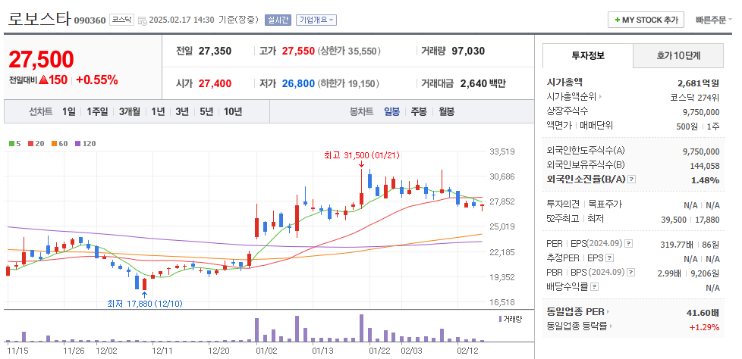Open the 빠른주문 dropdown
The height and width of the screenshot is (359, 742).
(x=714, y=20)
